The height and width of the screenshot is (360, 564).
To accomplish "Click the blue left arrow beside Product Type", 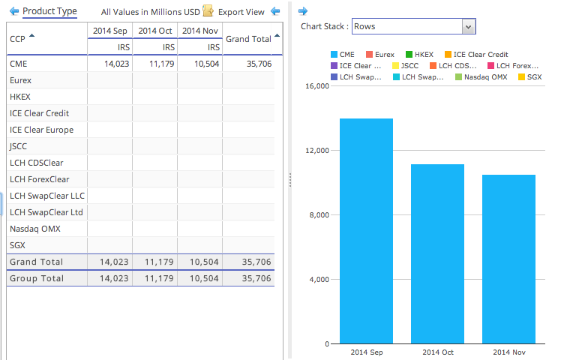I will click(x=14, y=11).
